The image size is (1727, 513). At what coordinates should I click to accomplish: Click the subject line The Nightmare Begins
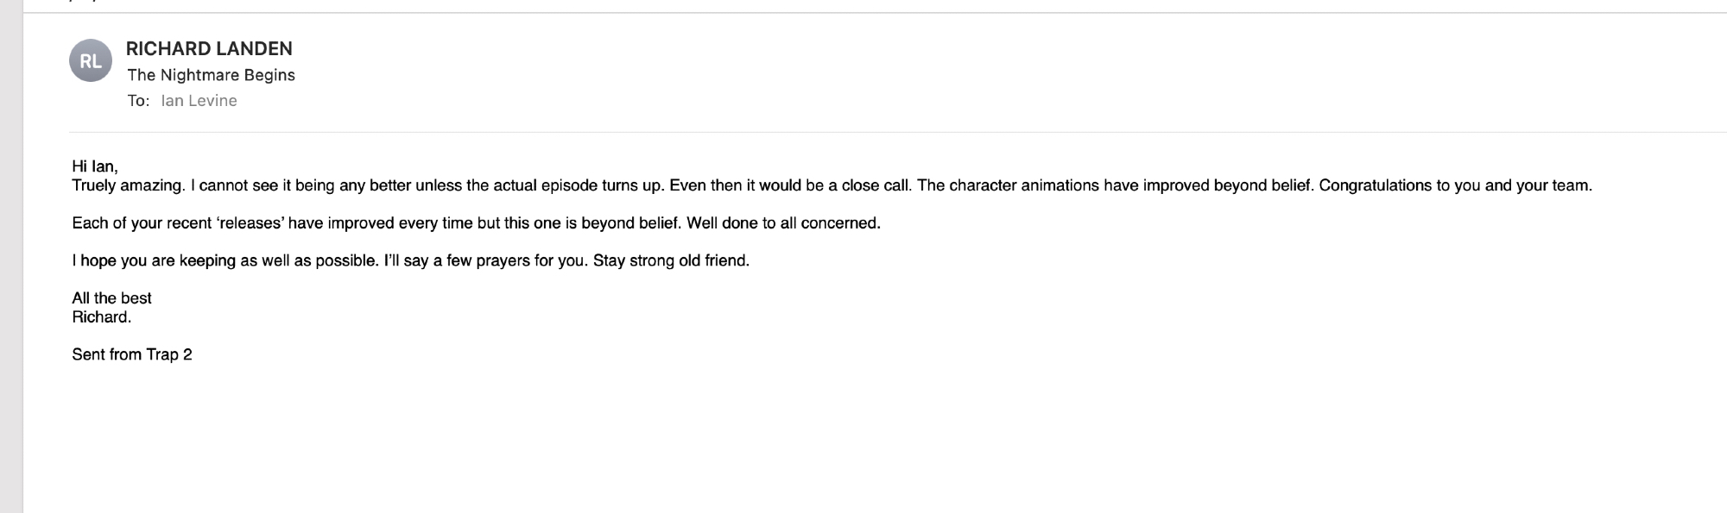(211, 75)
